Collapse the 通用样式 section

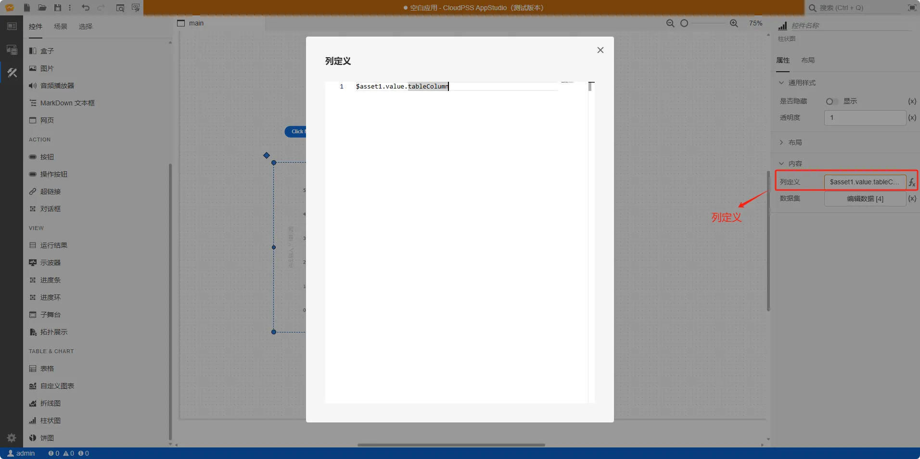[x=797, y=83]
